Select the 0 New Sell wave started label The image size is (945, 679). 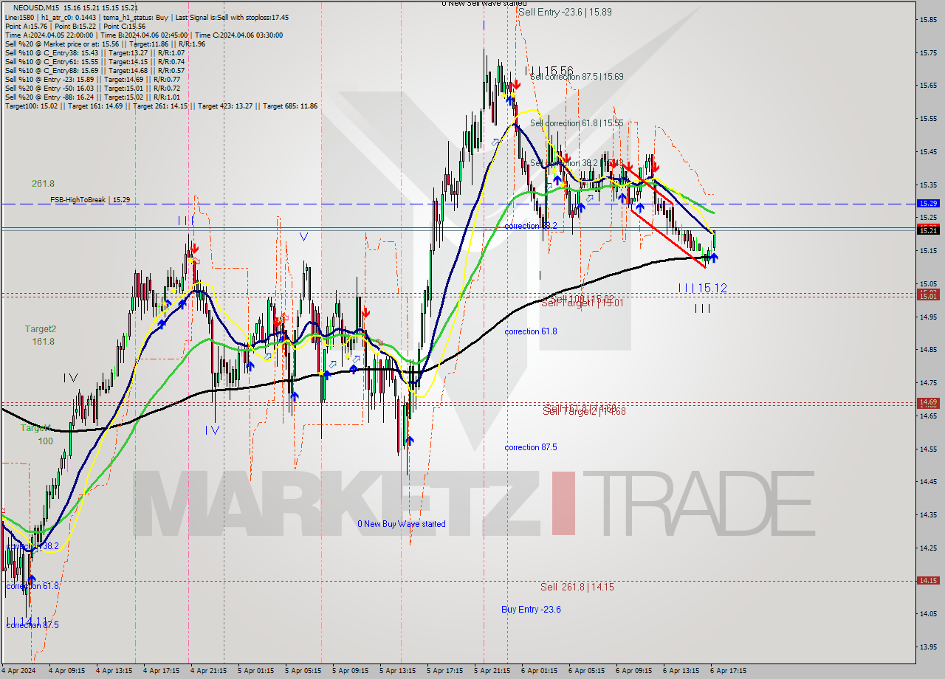(x=484, y=4)
